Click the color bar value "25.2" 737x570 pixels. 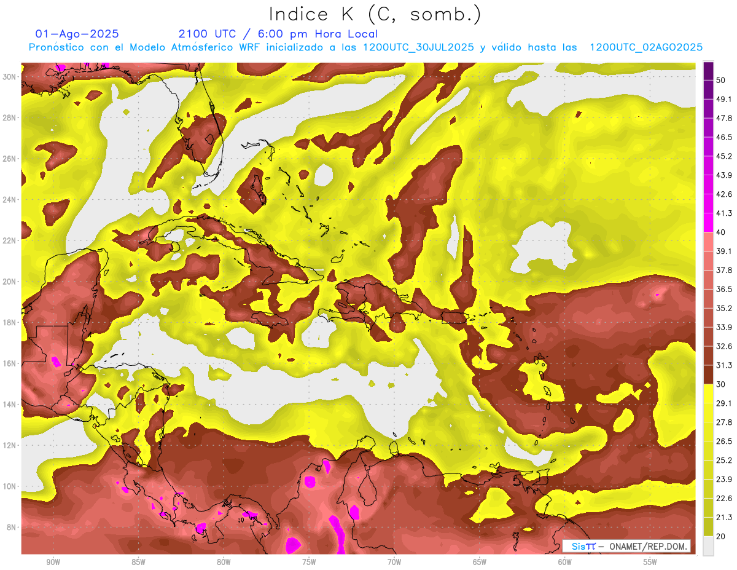[x=724, y=461]
